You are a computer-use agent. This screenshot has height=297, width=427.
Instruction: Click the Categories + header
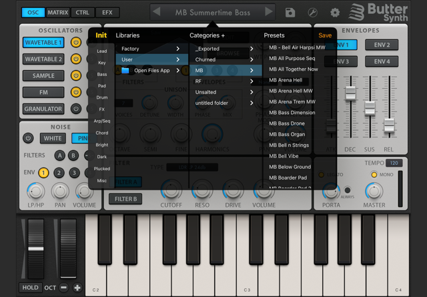[207, 35]
